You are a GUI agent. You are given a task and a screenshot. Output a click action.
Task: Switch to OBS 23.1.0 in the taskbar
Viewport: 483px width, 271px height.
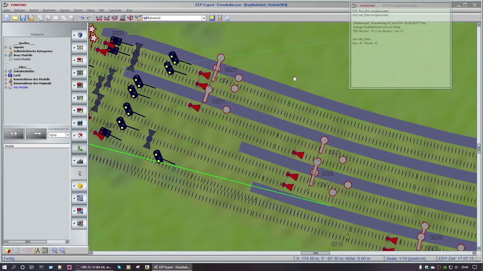94,267
